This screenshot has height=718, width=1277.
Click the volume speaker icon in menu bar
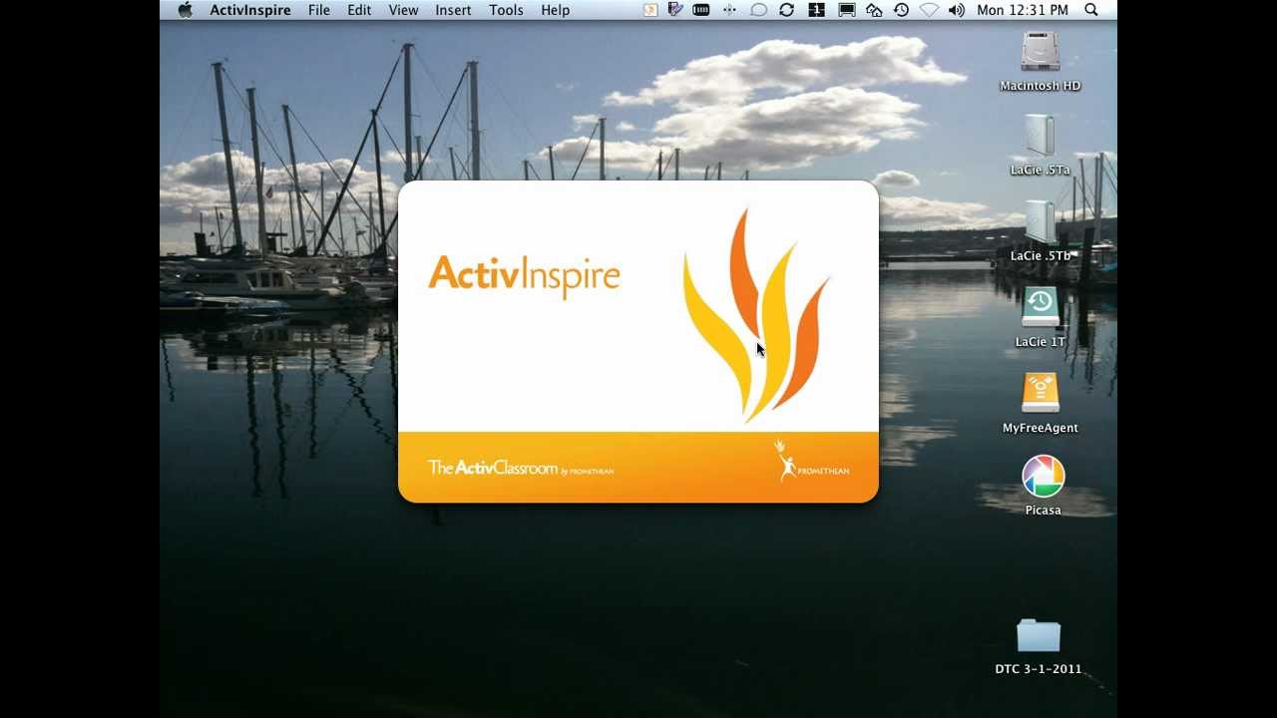tap(957, 10)
